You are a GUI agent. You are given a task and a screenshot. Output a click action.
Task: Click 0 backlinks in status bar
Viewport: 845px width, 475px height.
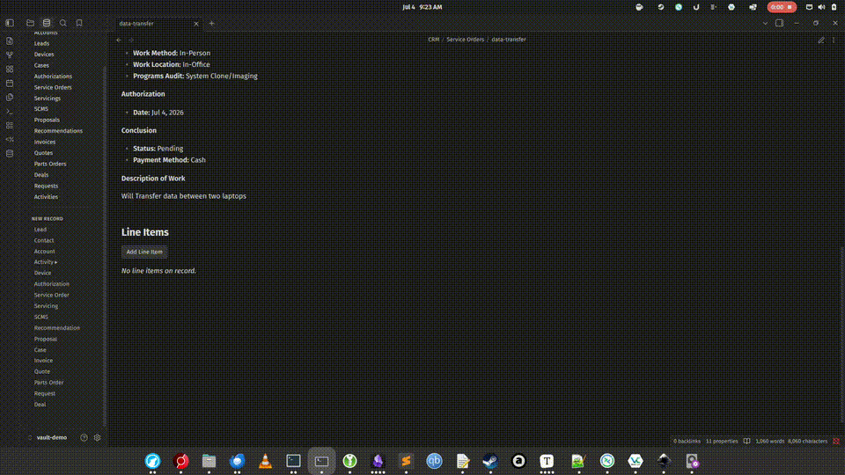(687, 441)
